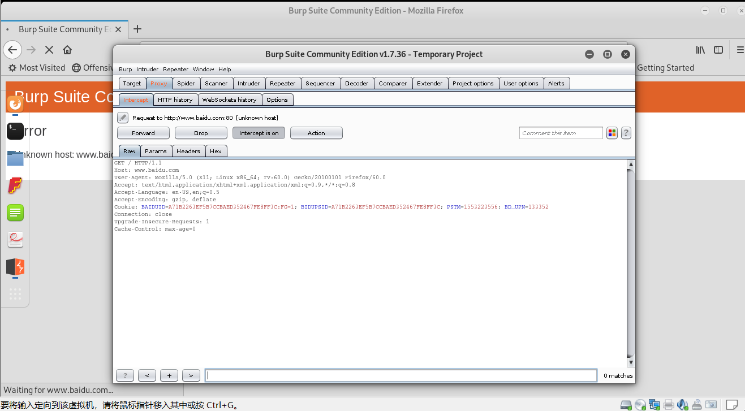The width and height of the screenshot is (745, 411).
Task: Stop page loading with the X button
Action: coord(49,50)
